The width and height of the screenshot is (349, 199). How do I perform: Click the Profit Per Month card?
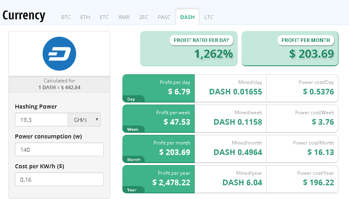pos(290,48)
